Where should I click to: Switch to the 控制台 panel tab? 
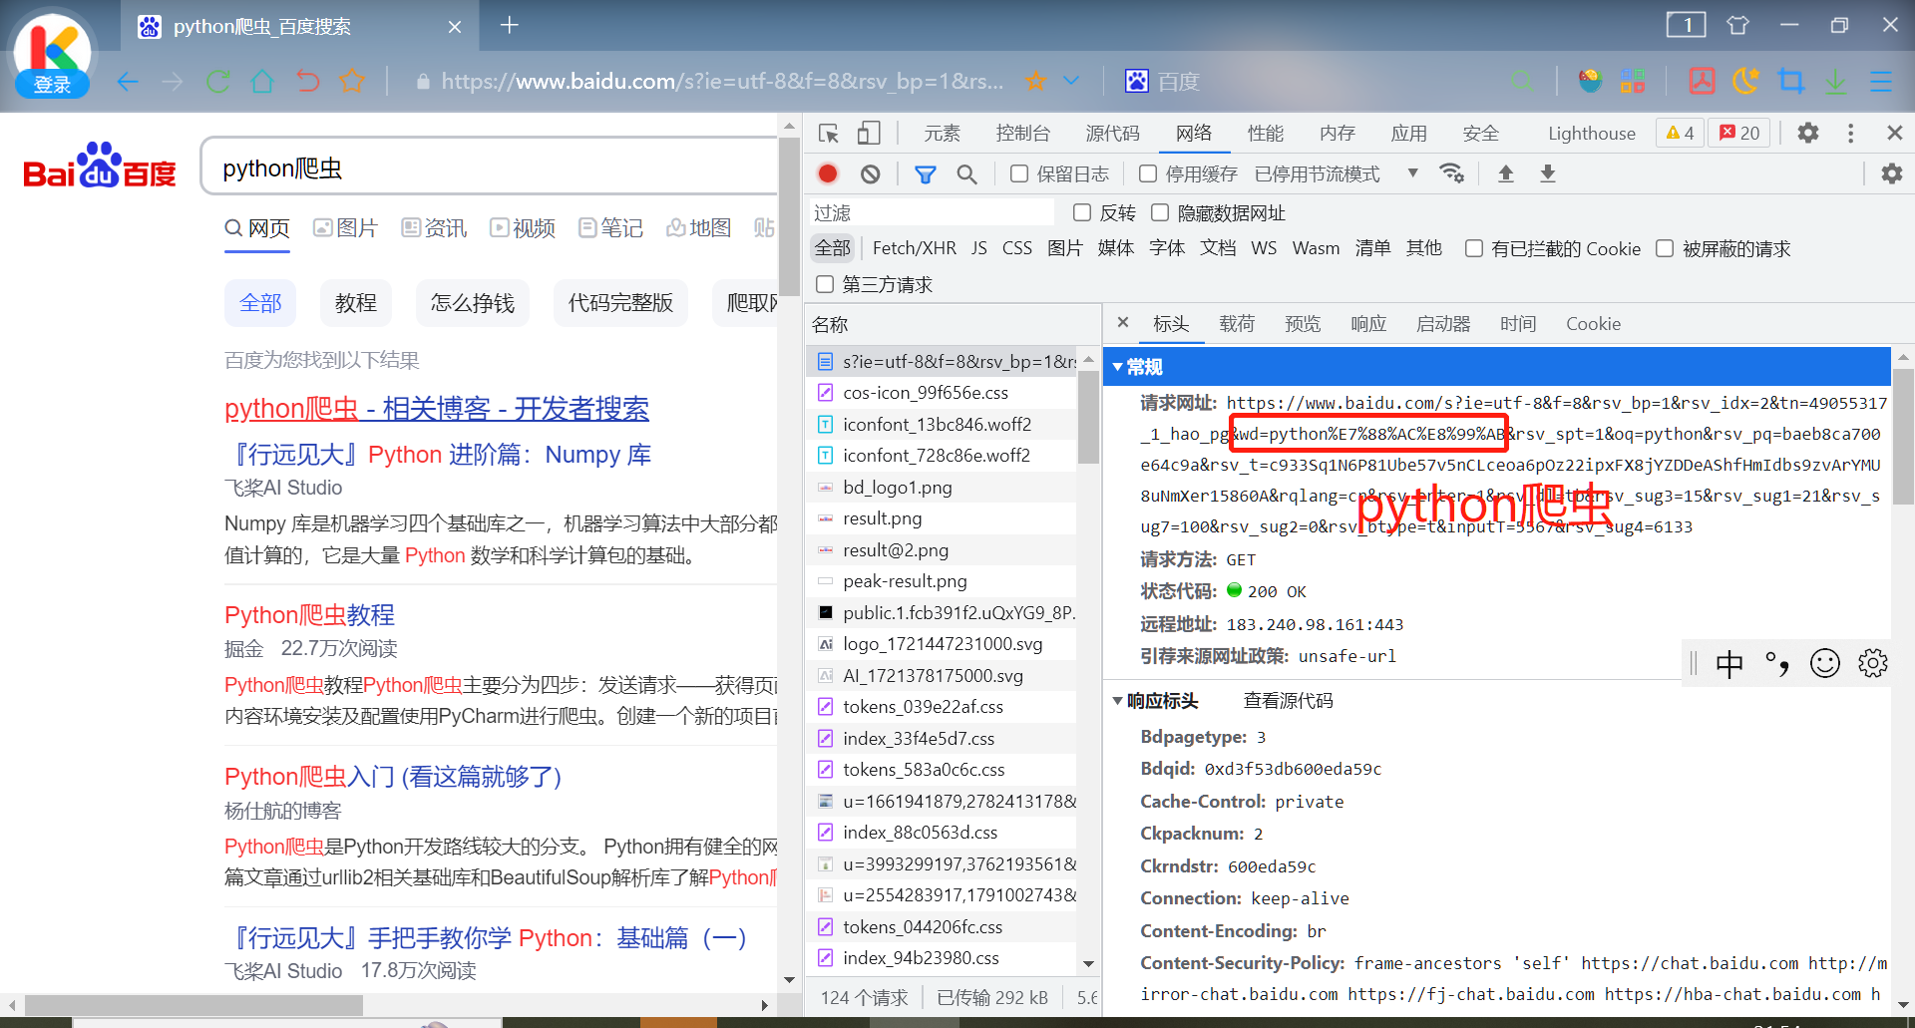(1022, 134)
